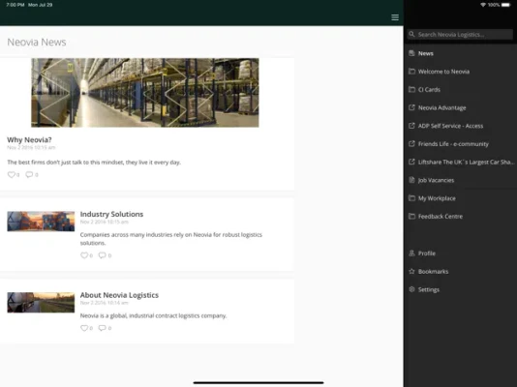This screenshot has width=517, height=387.
Task: Click the Job Vacancies document icon
Action: (411, 180)
